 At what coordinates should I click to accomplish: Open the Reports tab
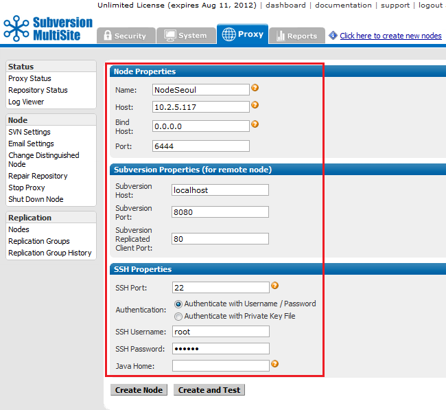click(x=297, y=36)
